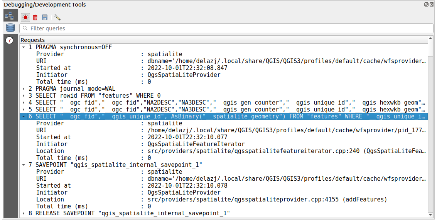The width and height of the screenshot is (437, 223).
Task: Clear logged queries with the trash icon
Action: tap(35, 17)
